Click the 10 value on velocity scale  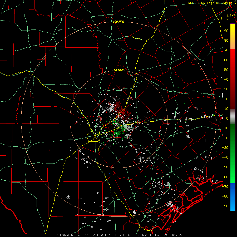pos(226,109)
